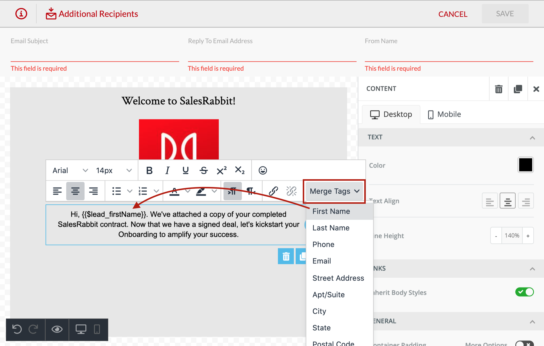This screenshot has height=346, width=544.
Task: Insert a bulleted list
Action: coord(116,191)
